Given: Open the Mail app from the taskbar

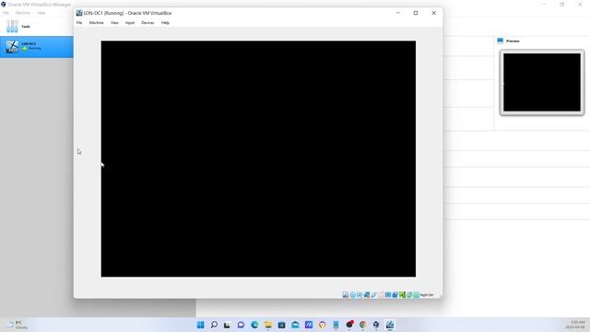Looking at the screenshot, I should pos(295,325).
